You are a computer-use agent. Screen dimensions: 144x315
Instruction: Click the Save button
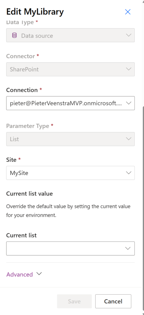coord(74,301)
